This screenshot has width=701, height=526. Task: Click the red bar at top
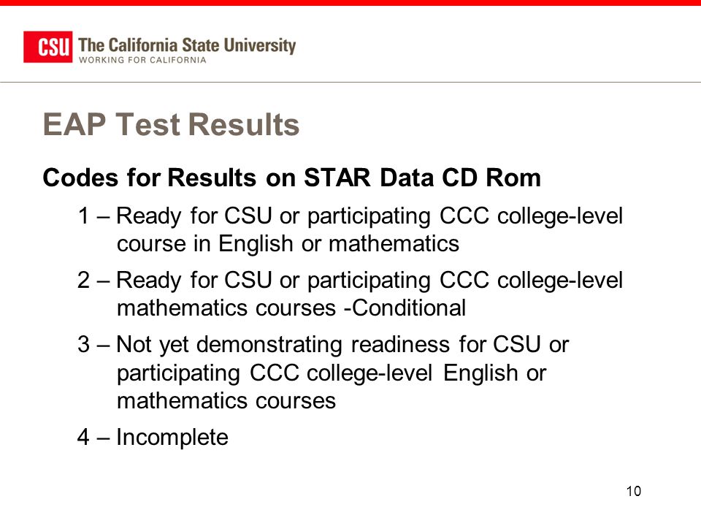[x=350, y=3]
